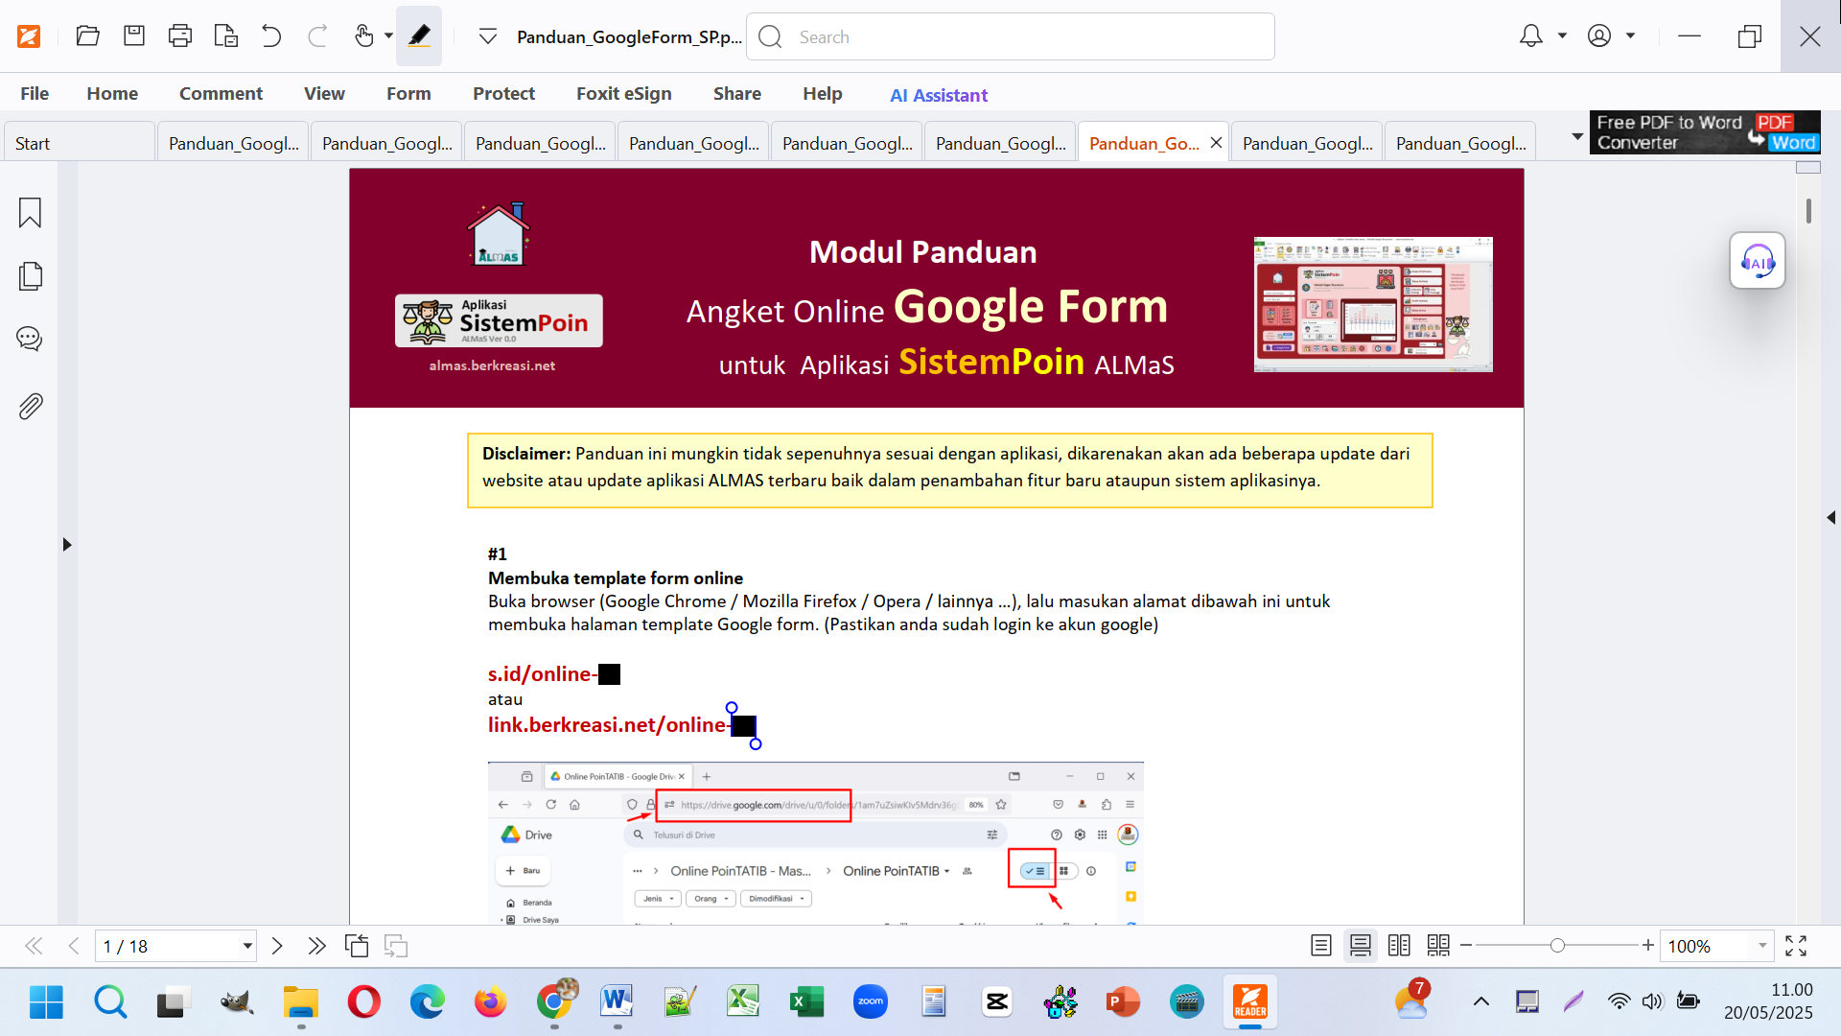
Task: Click the Free PDF to Word Converter banner
Action: (x=1705, y=132)
